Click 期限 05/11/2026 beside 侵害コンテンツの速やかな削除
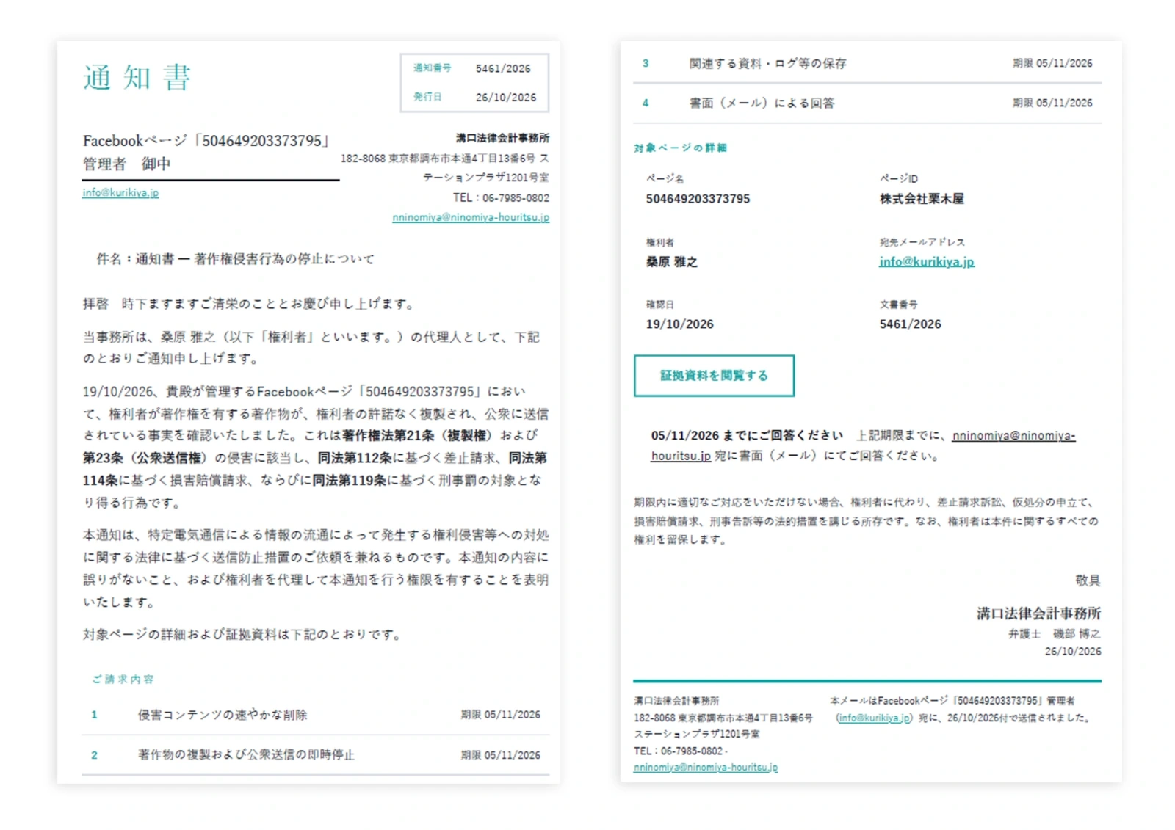This screenshot has width=1175, height=830. (500, 715)
